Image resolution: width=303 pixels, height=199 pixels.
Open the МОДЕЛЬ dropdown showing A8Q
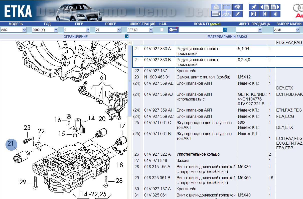pos(13,30)
